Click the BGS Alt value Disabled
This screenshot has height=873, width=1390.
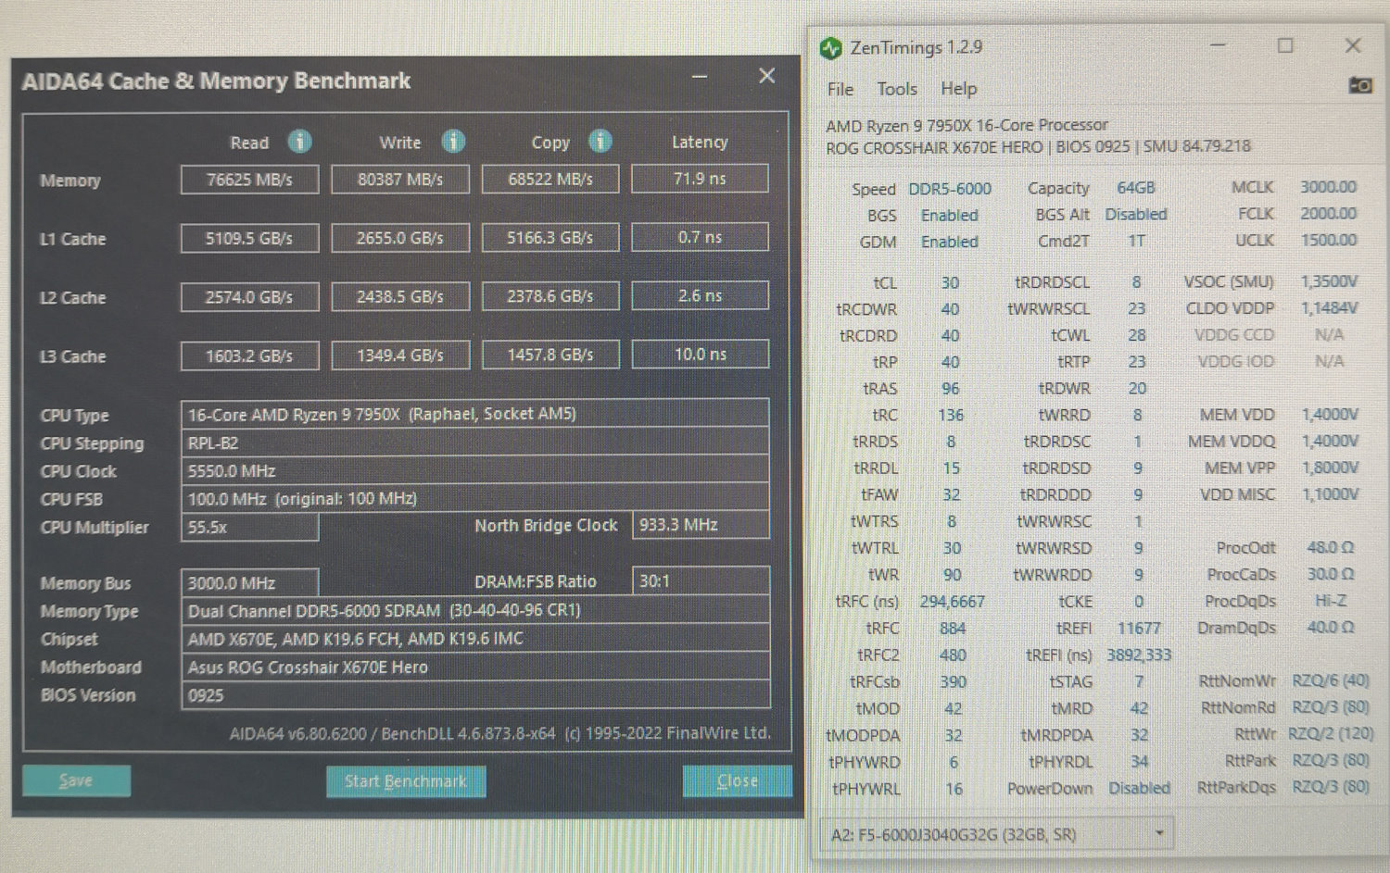click(x=1136, y=214)
